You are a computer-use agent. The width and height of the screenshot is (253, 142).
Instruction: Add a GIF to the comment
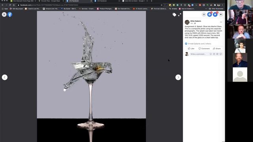click(217, 54)
